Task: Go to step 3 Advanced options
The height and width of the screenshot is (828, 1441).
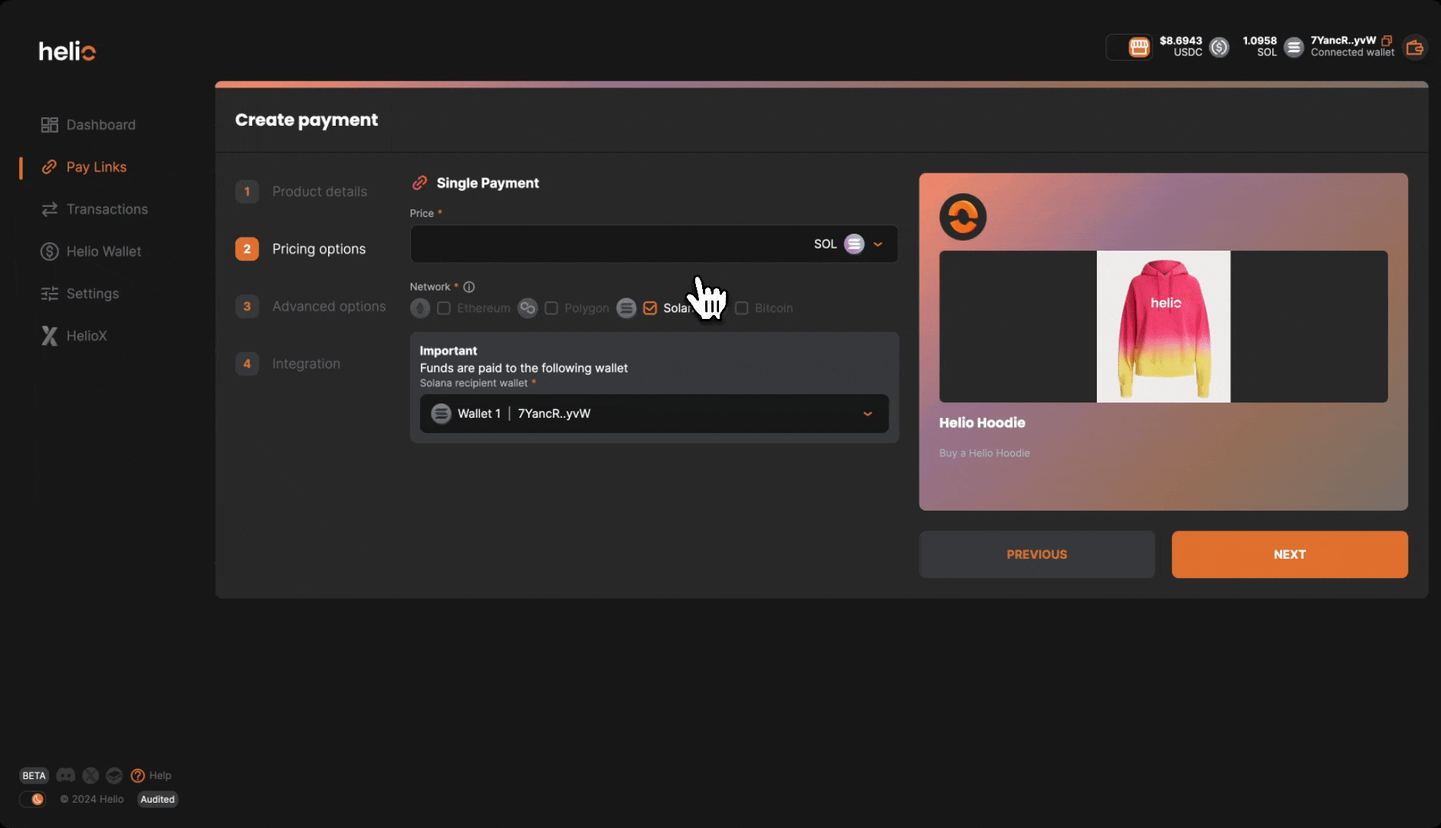Action: (x=310, y=307)
